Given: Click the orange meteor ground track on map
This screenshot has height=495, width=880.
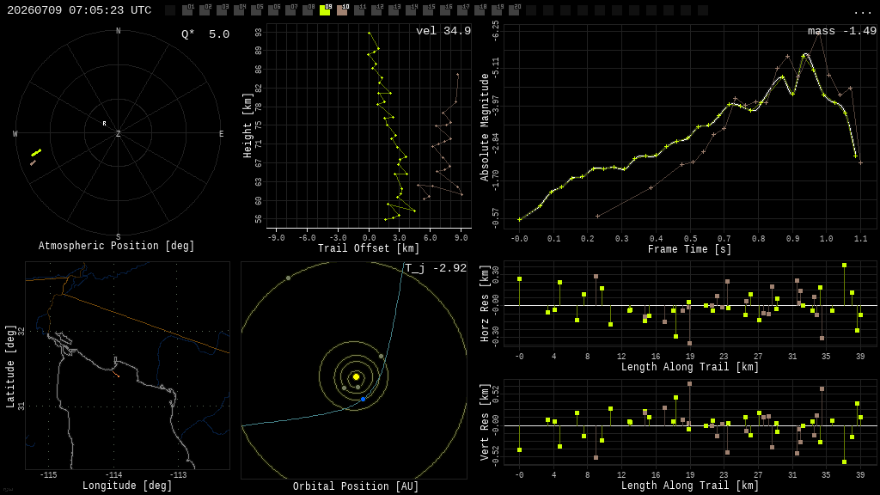Looking at the screenshot, I should (116, 374).
